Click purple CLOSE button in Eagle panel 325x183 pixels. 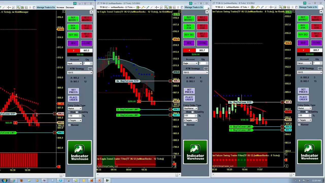(202, 43)
